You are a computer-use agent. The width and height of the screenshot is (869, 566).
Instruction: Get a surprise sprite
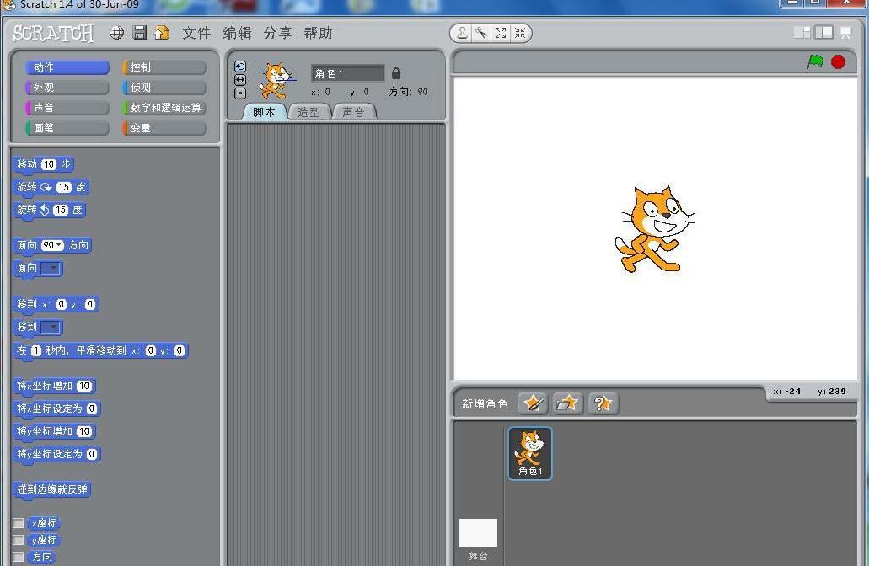(x=603, y=403)
